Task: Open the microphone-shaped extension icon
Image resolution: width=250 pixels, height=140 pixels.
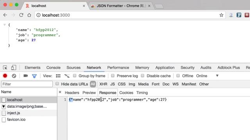Action: [231, 15]
